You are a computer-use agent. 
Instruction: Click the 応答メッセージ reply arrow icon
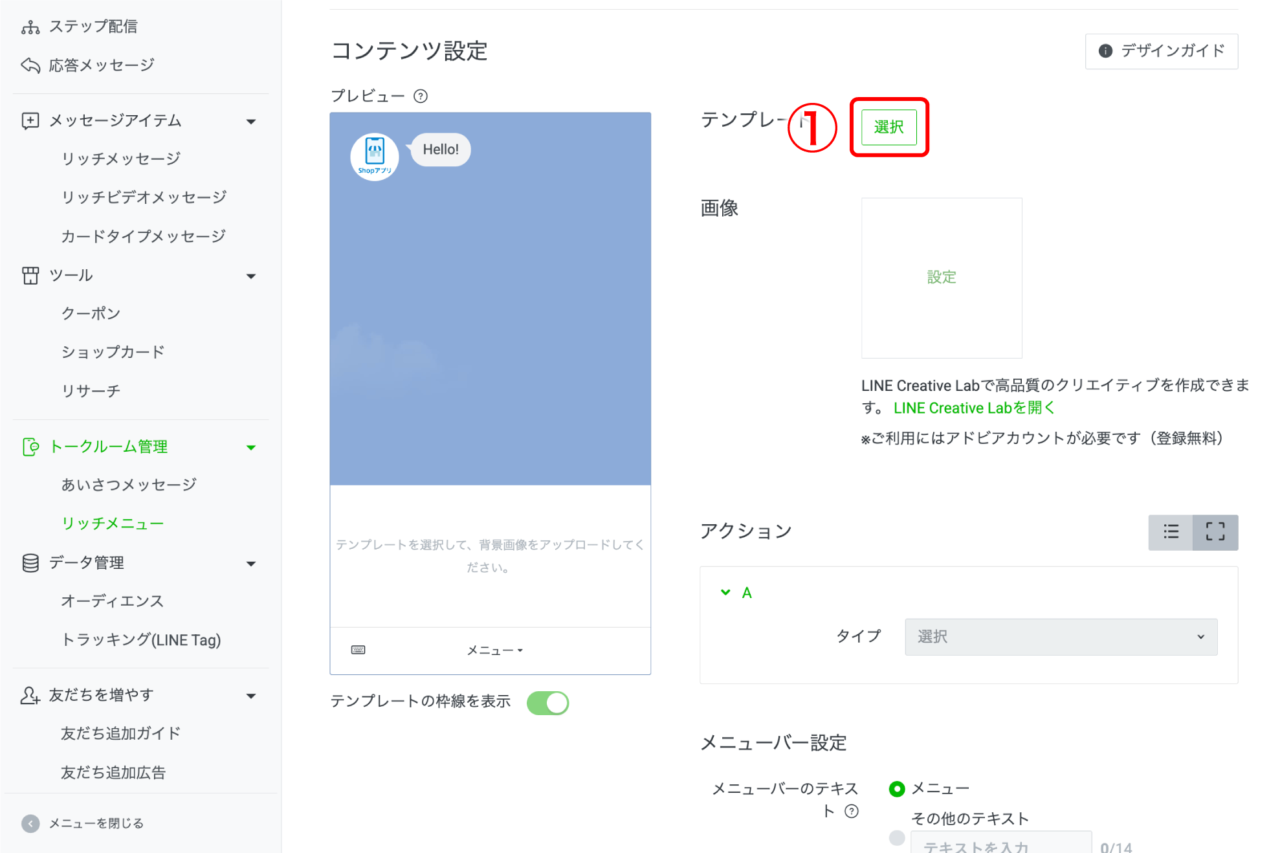coord(30,64)
